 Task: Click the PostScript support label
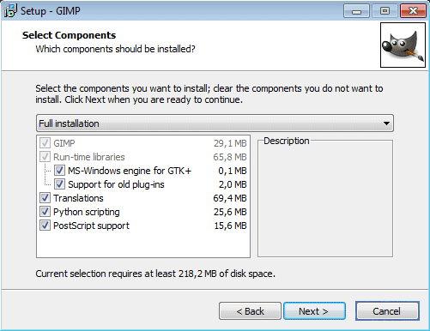[x=91, y=226]
